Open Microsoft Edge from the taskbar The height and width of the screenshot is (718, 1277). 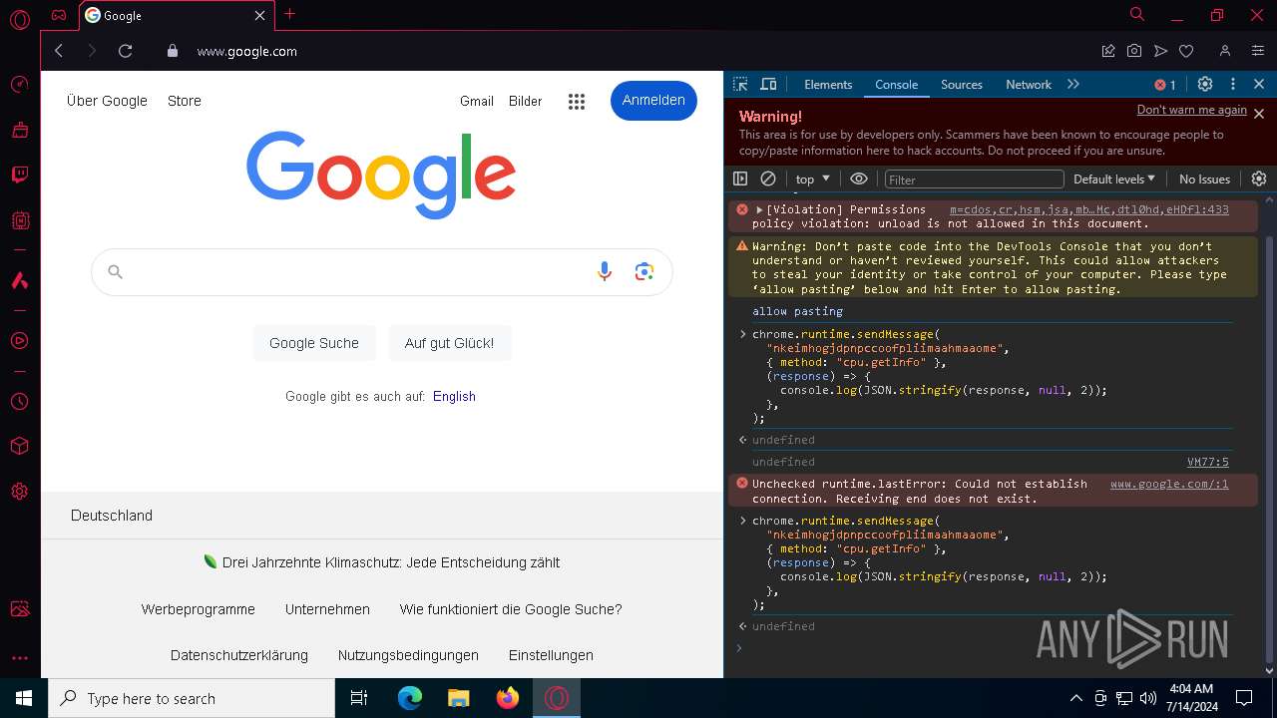409,698
